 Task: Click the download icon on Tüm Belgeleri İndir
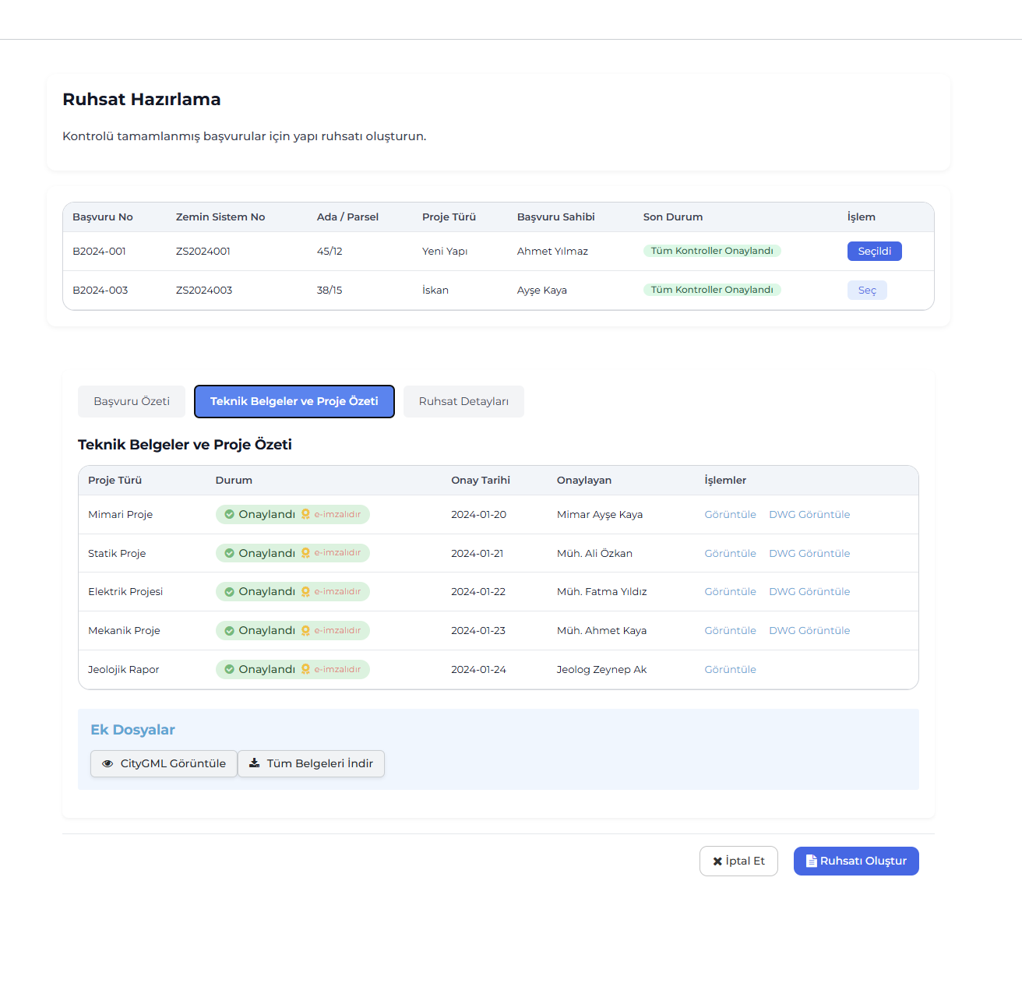tap(254, 763)
